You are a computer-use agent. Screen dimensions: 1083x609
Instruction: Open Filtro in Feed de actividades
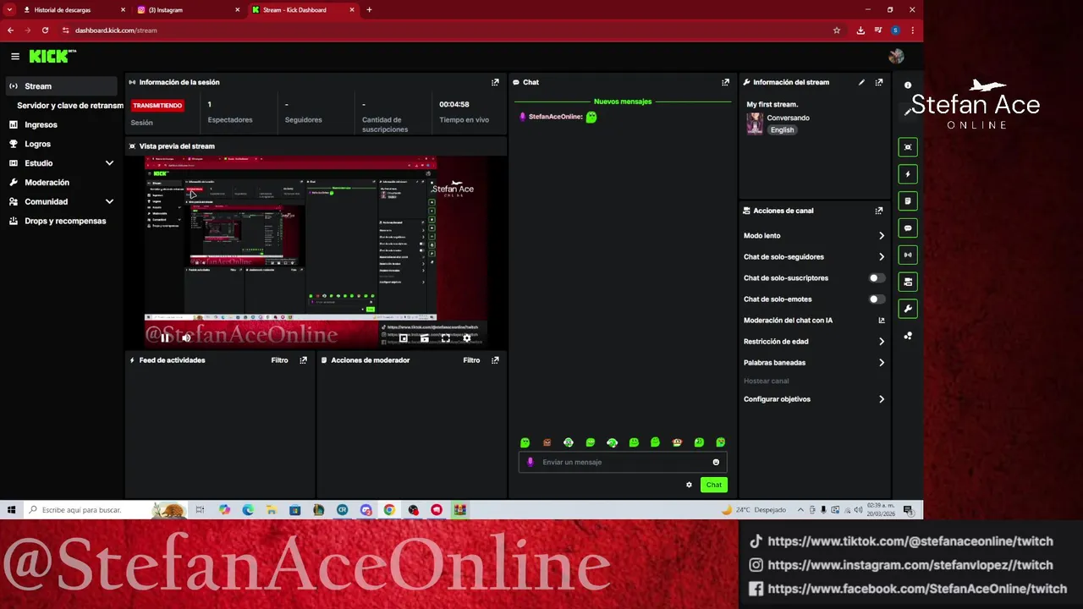click(279, 360)
